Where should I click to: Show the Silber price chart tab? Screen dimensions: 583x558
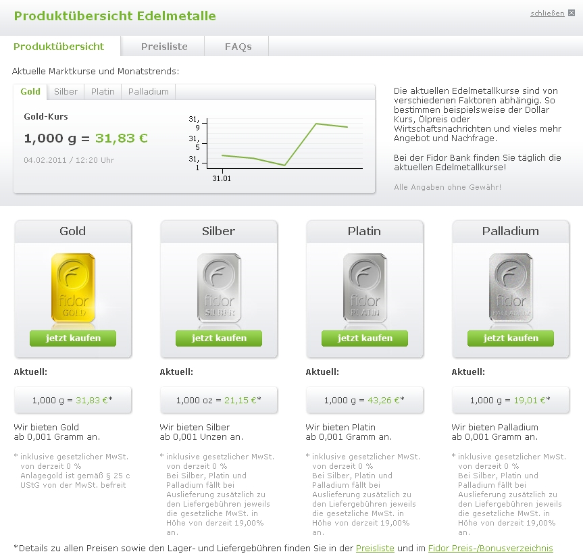(66, 91)
